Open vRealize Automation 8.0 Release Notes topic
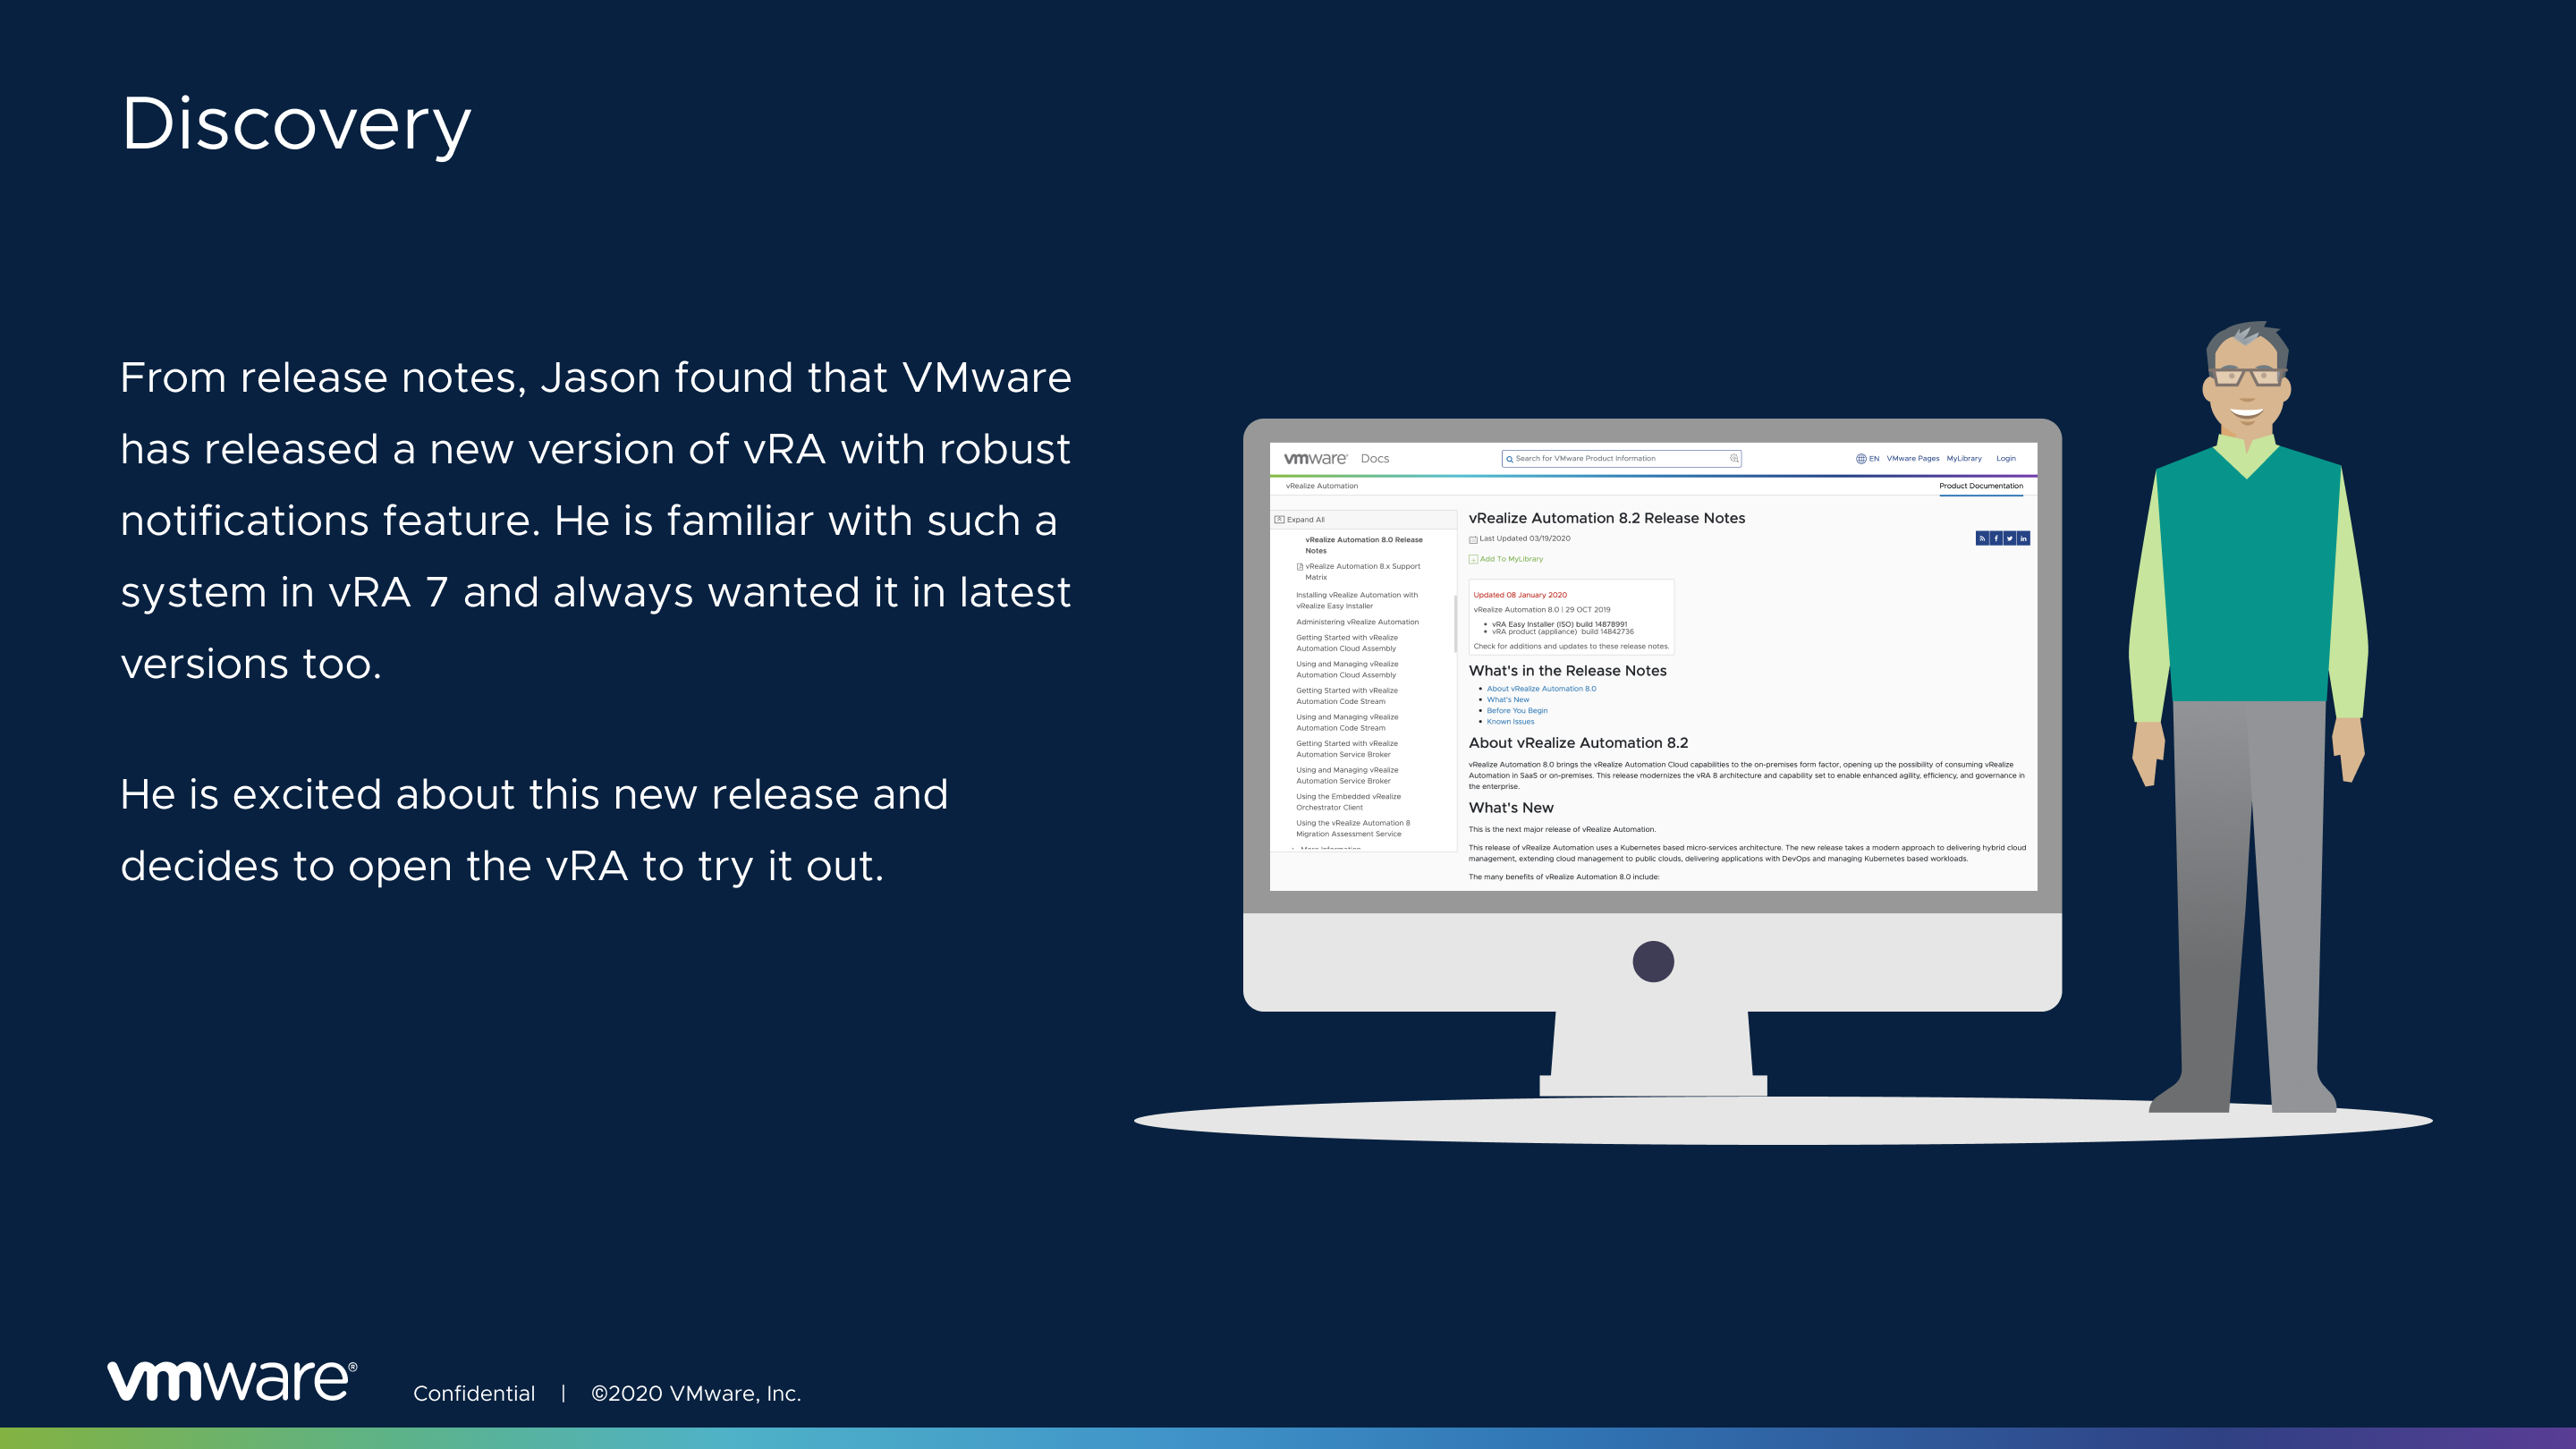Screen dimensions: 2576x1449 [x=1364, y=545]
